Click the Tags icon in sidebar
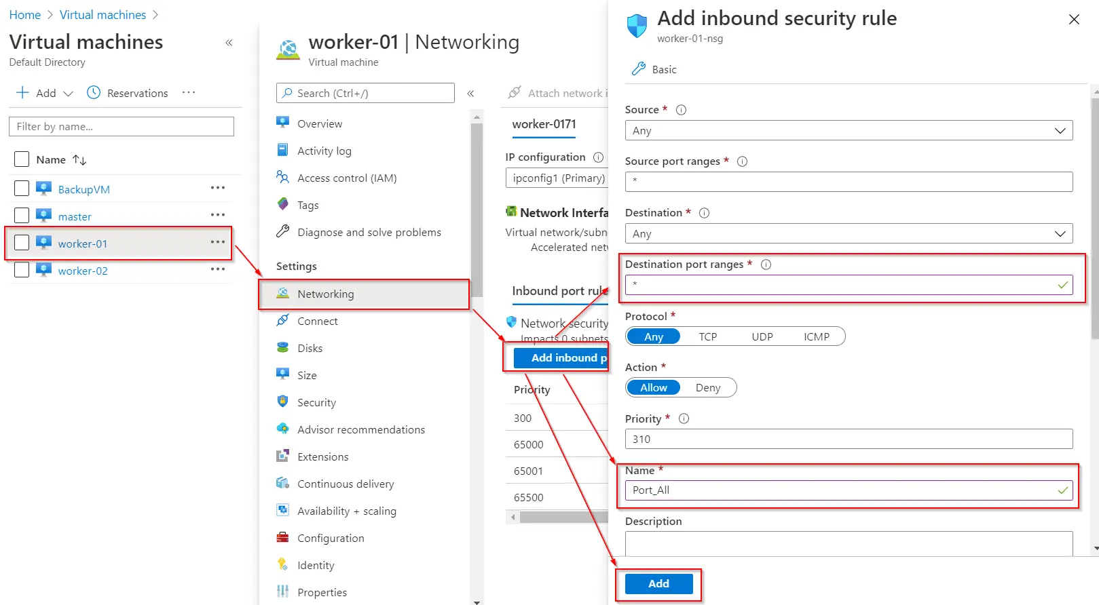 [x=283, y=205]
